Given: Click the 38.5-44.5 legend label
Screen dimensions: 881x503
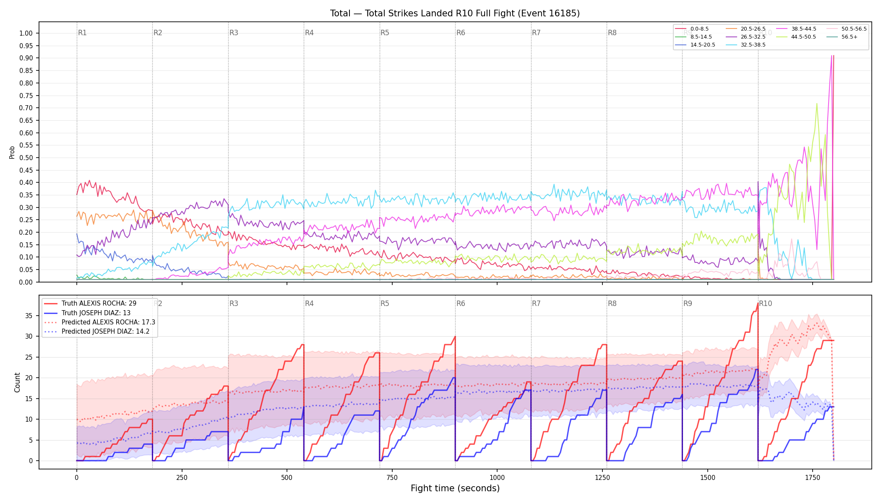Looking at the screenshot, I should (x=804, y=29).
